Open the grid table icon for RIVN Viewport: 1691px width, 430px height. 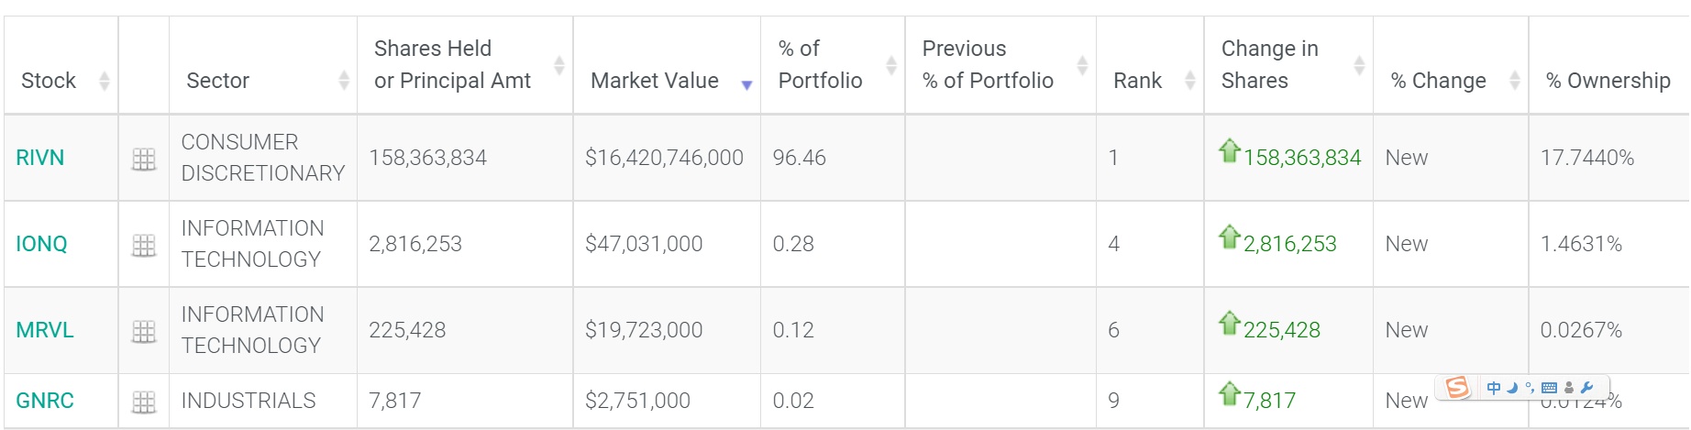pos(144,160)
